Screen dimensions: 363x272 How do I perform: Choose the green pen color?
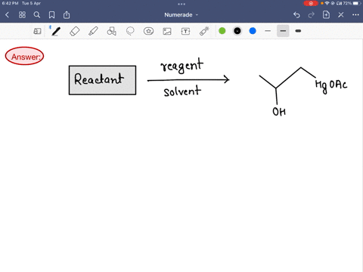pyautogui.click(x=222, y=31)
